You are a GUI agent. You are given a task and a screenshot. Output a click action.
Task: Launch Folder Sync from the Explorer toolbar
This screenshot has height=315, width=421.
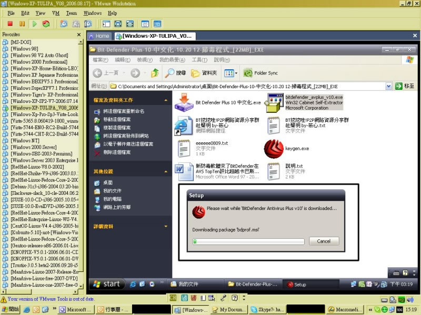coord(260,73)
